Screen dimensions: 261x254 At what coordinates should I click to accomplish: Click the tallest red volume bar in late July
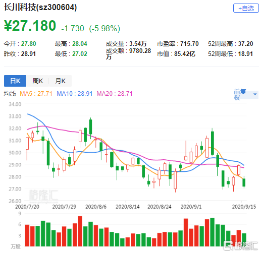pyautogui.click(x=80, y=231)
